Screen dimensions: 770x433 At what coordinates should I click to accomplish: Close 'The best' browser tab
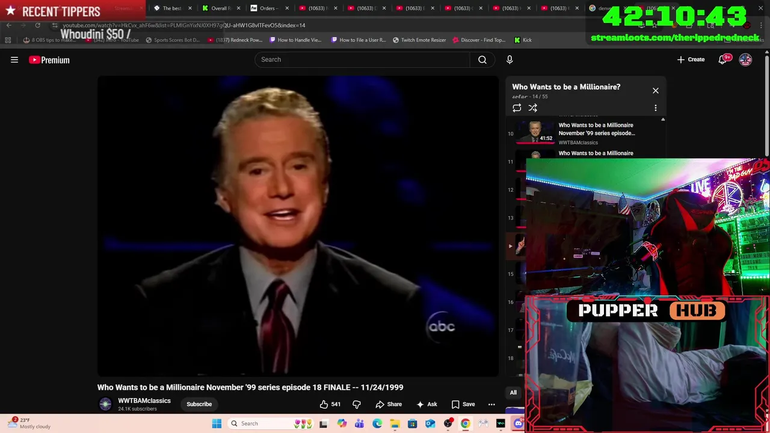(x=190, y=8)
